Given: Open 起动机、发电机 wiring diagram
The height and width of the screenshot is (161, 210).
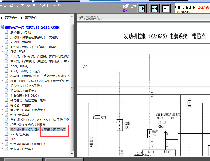Looking at the screenshot, I should [x=21, y=42].
